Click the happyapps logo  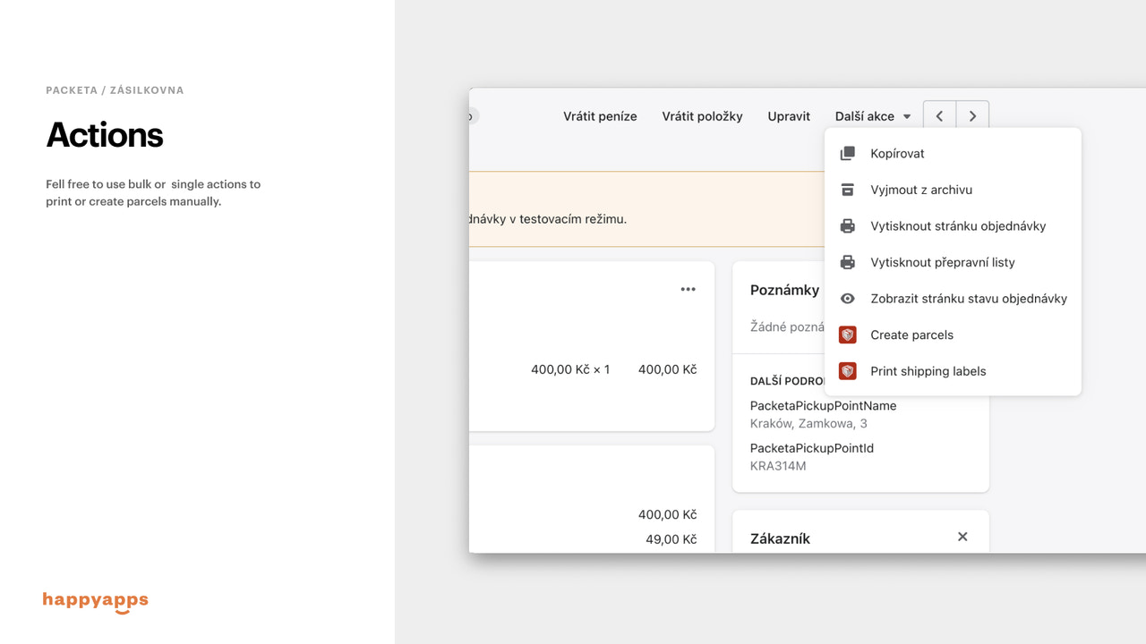[x=95, y=600]
